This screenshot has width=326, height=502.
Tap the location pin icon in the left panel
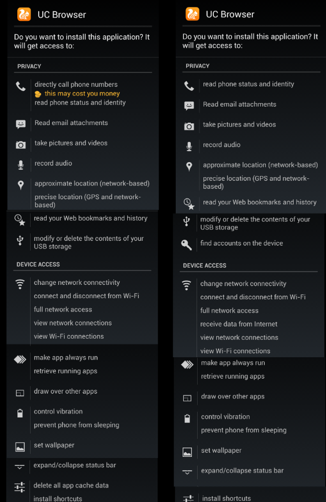click(21, 185)
